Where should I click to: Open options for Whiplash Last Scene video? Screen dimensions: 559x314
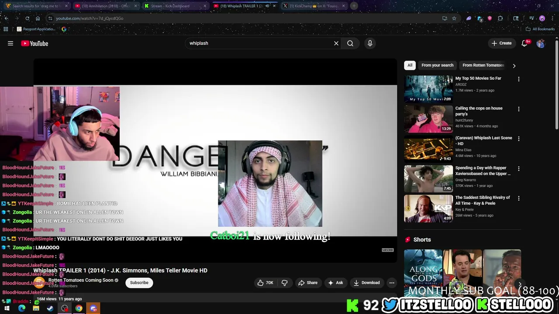coord(519,139)
